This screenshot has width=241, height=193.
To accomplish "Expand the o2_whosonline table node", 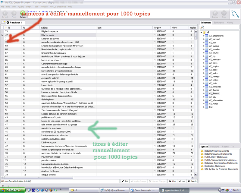I will tap(204, 100).
